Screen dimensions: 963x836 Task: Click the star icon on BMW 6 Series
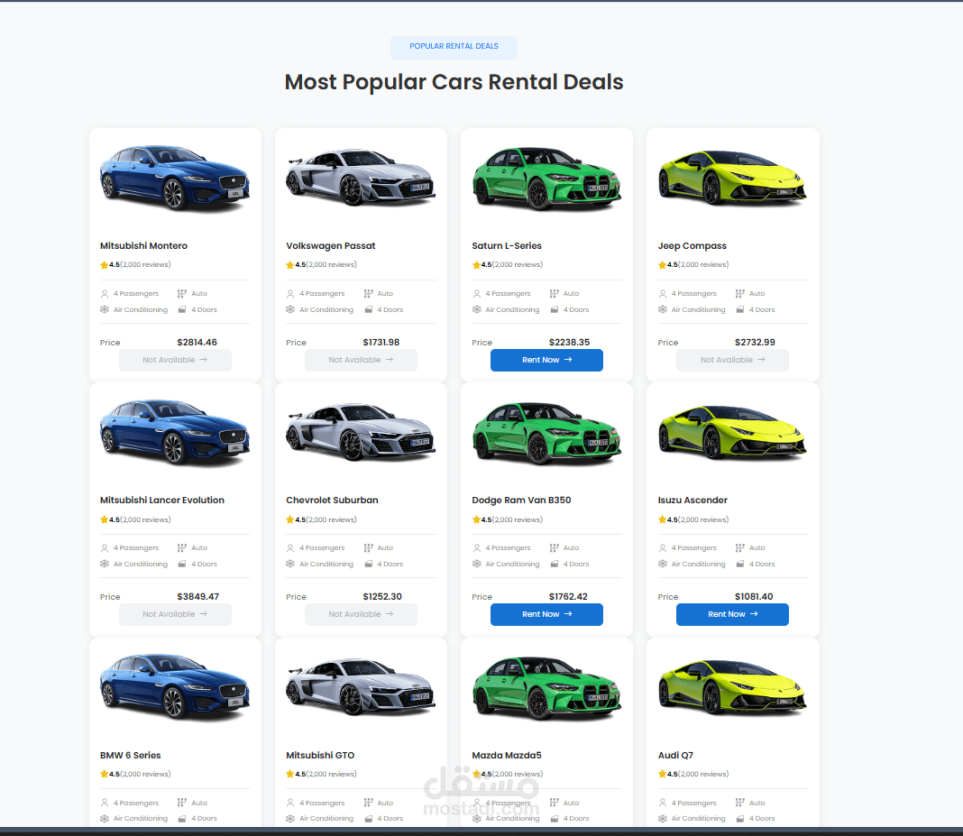click(x=104, y=774)
